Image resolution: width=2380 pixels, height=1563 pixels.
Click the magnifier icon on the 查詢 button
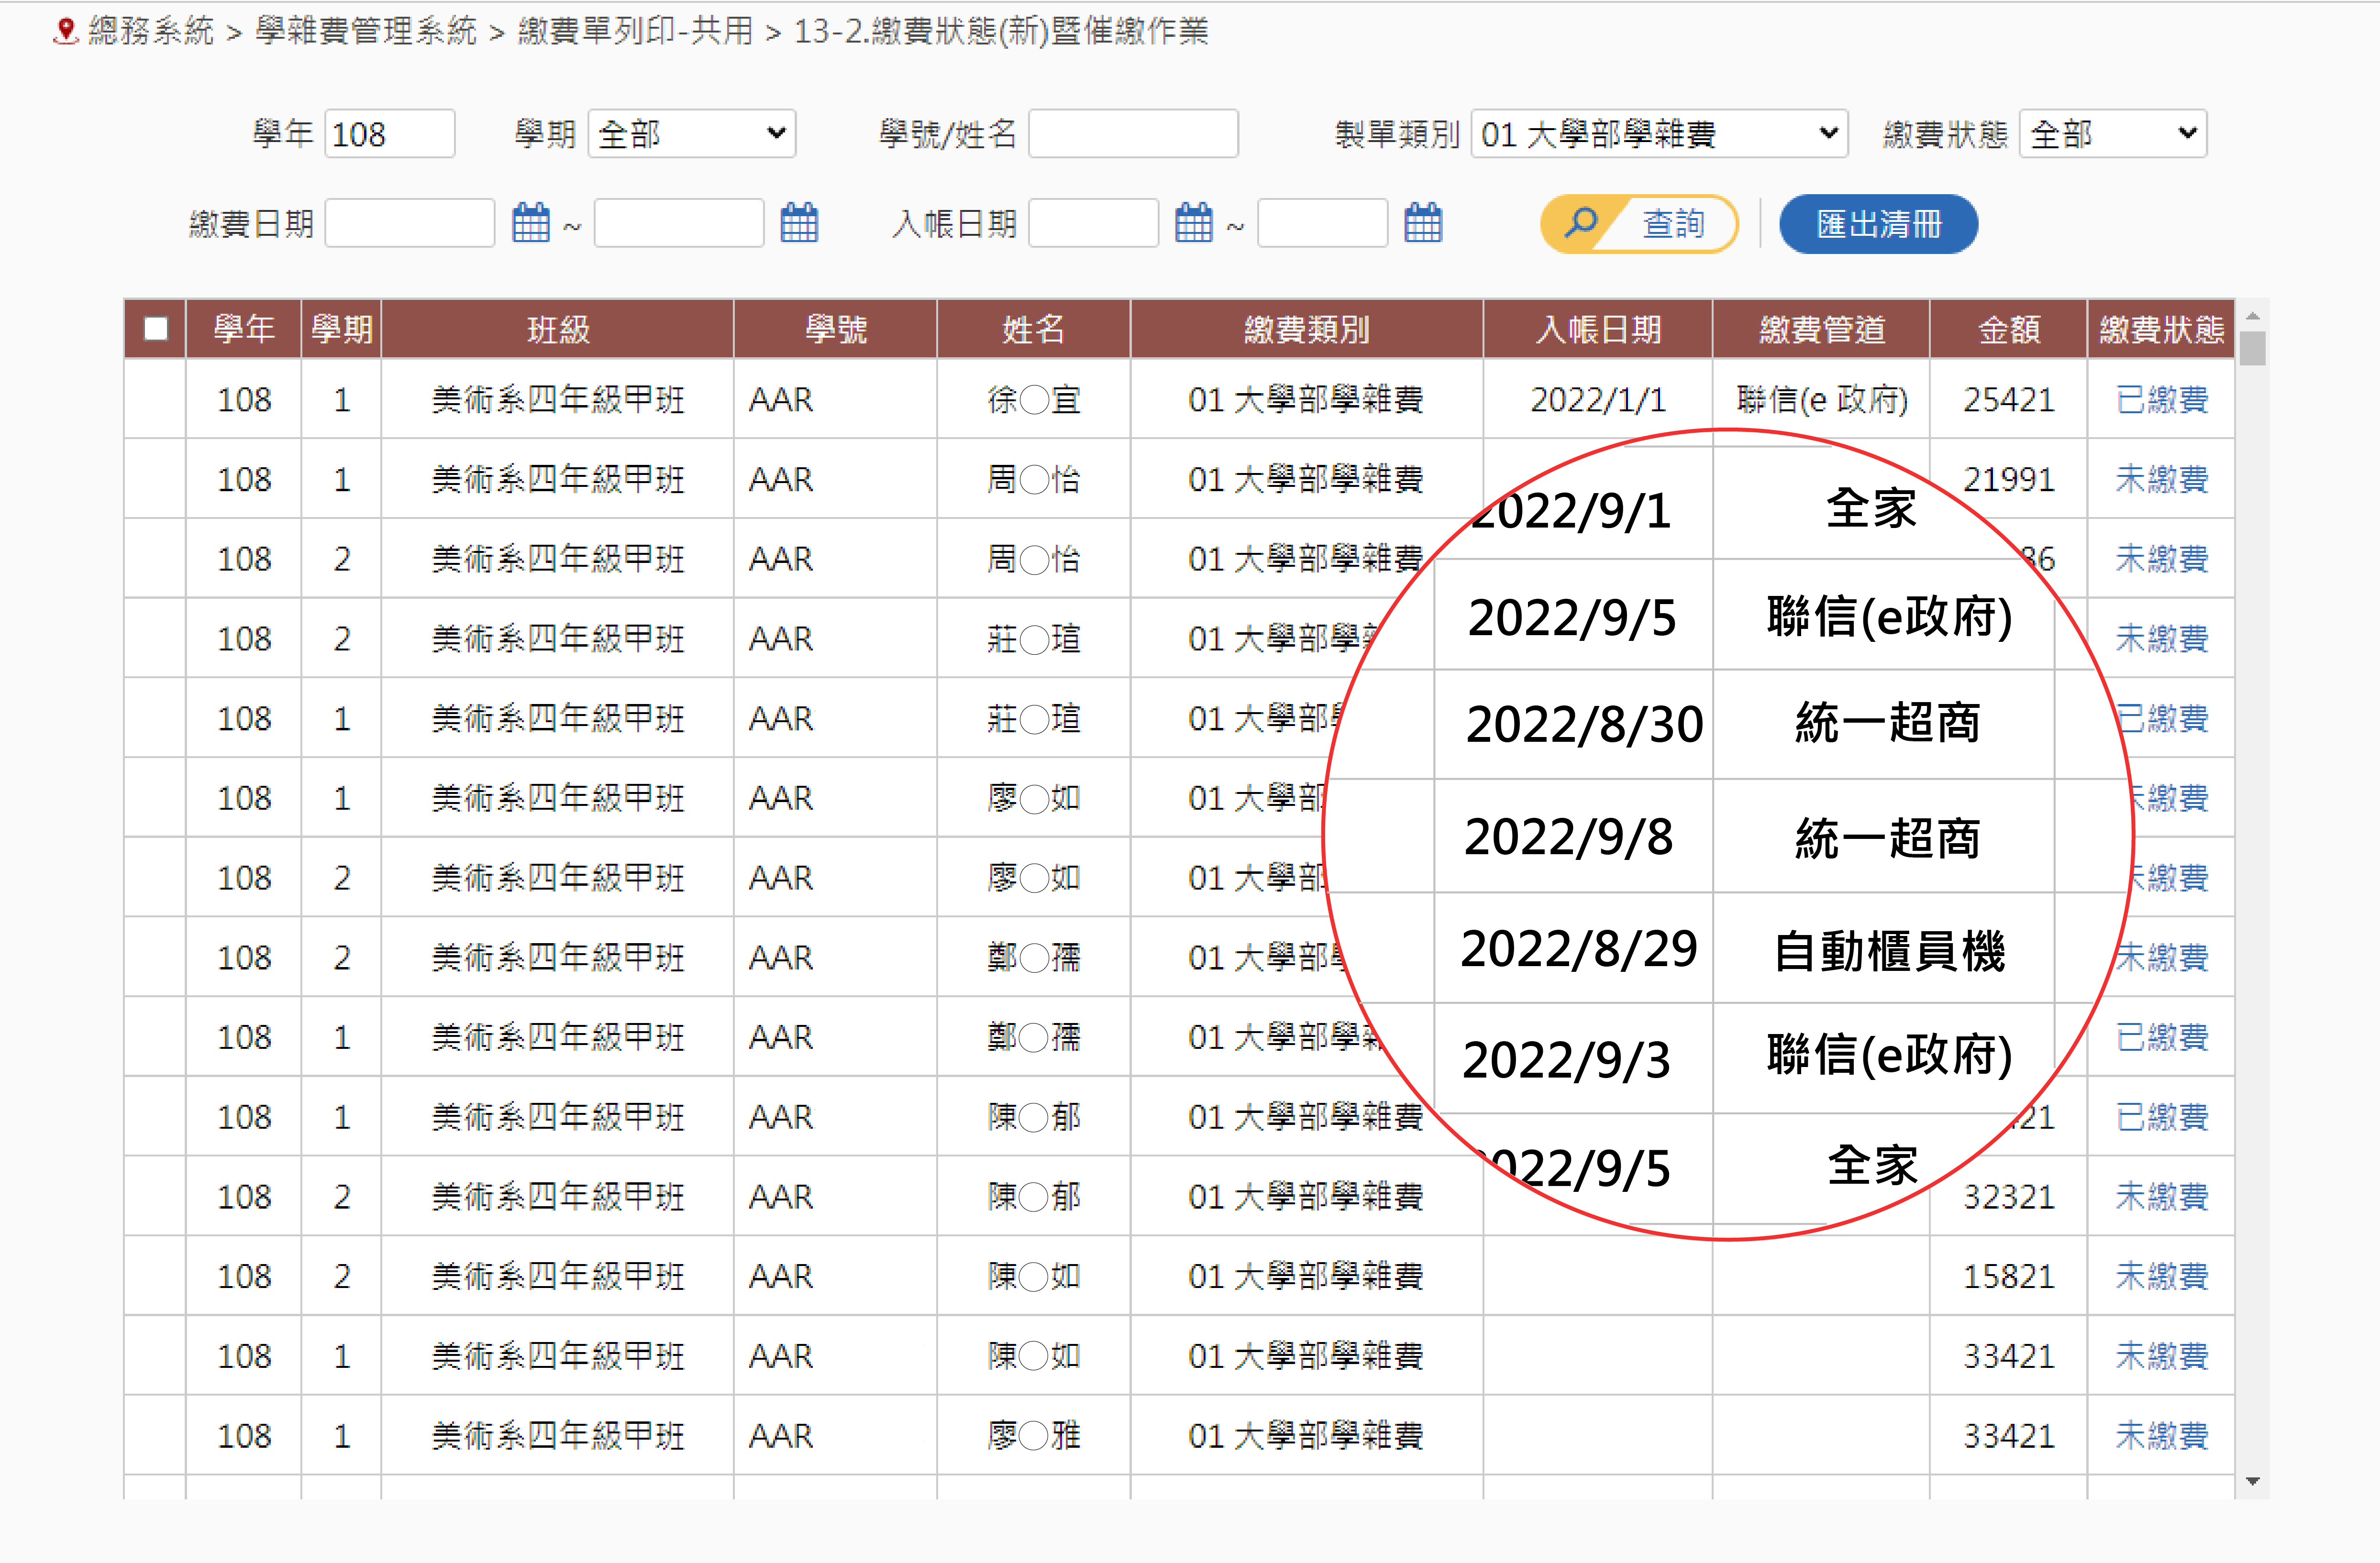(x=1580, y=223)
